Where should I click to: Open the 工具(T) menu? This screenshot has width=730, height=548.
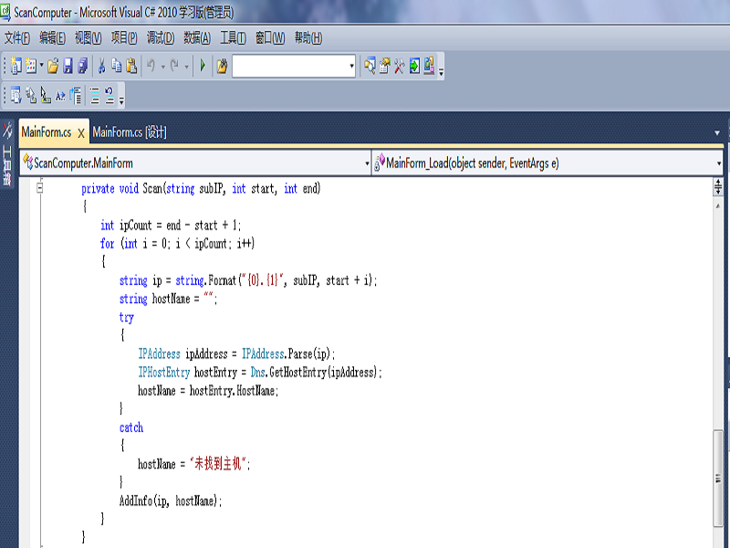pyautogui.click(x=233, y=37)
